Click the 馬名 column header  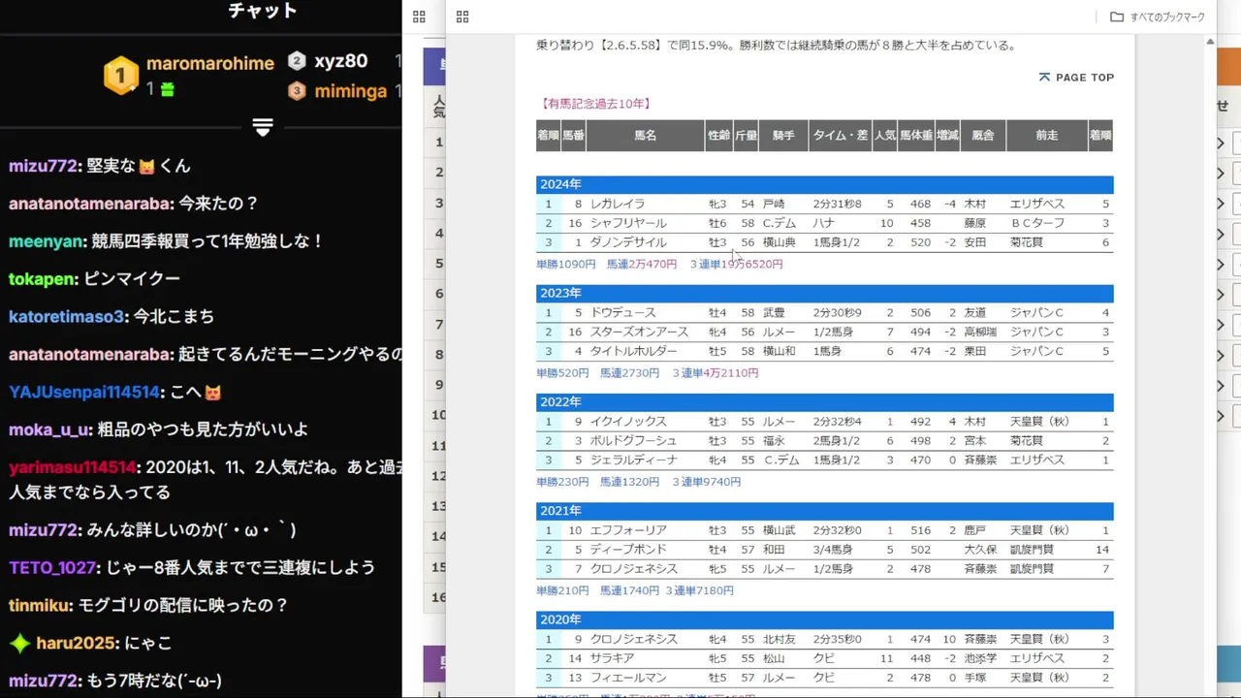645,136
